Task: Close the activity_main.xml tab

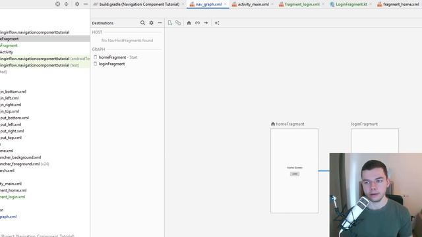Action: pyautogui.click(x=272, y=5)
